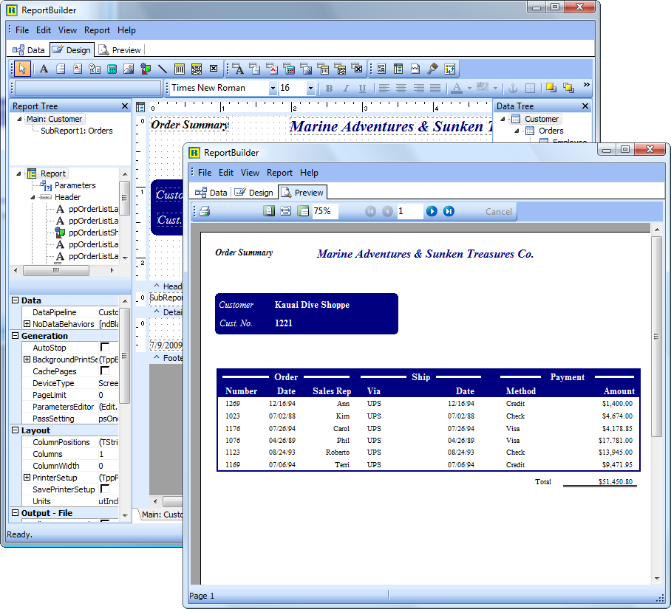Viewport: 671px width, 609px height.
Task: Click the font color A swatch
Action: click(457, 89)
